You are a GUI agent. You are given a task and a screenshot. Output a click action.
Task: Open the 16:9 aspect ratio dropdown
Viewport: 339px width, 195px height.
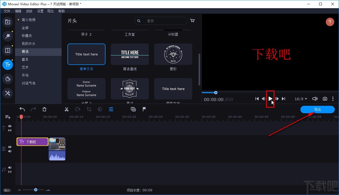tap(301, 99)
